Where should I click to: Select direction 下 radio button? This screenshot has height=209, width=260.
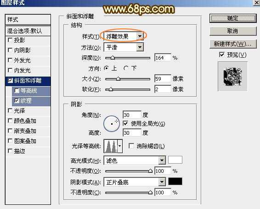click(x=126, y=68)
